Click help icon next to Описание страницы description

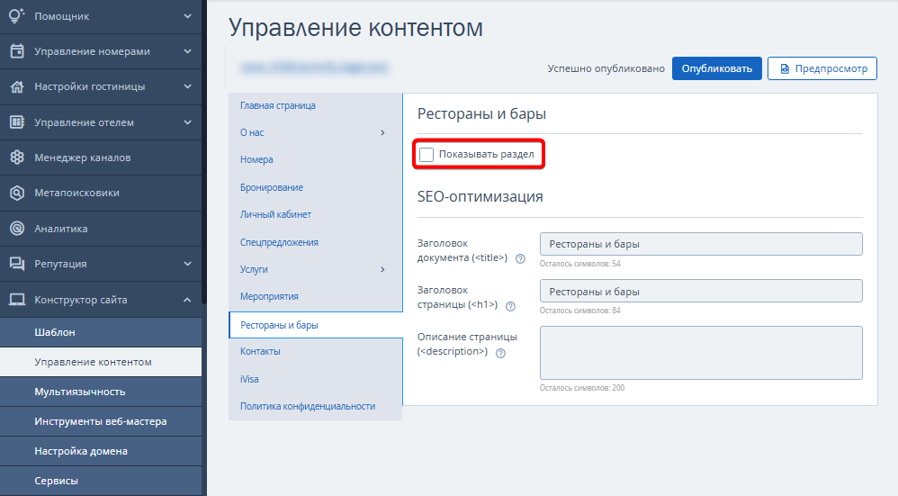[500, 353]
